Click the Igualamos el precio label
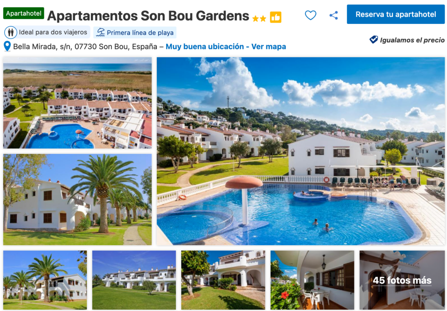The width and height of the screenshot is (447, 311). [x=412, y=40]
